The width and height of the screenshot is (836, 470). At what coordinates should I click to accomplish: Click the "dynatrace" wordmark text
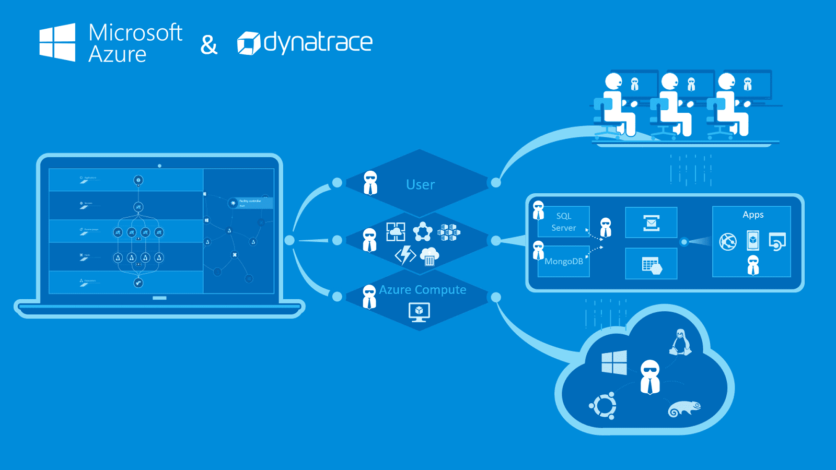click(318, 43)
